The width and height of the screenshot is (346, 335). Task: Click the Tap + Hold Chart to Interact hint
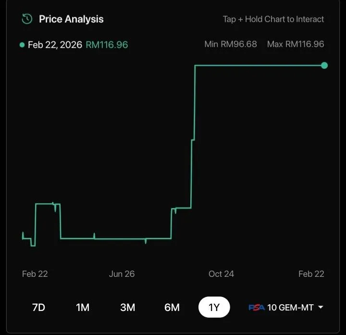[x=273, y=19]
